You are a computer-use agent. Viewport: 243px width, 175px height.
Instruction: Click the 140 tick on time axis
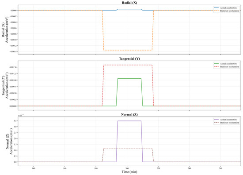pos(34,168)
